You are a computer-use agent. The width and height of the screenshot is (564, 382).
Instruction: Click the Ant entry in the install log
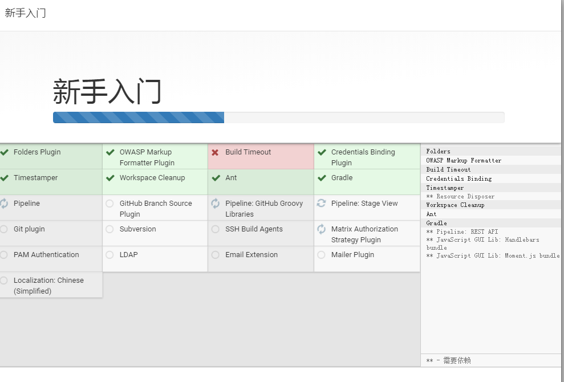(x=431, y=214)
